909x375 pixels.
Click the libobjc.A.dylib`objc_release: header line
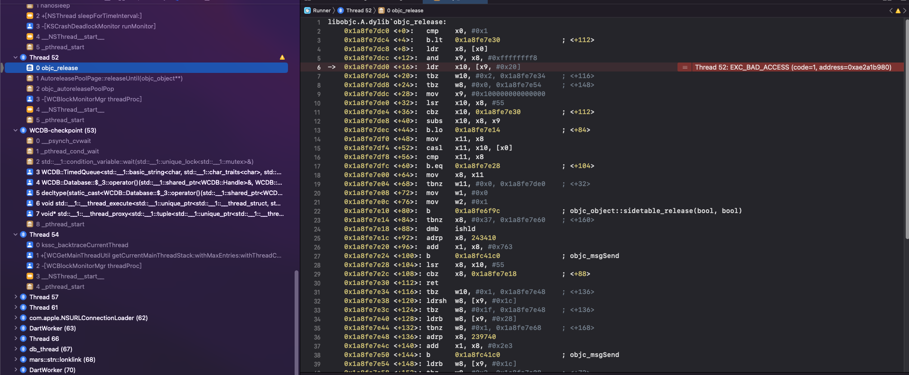387,22
